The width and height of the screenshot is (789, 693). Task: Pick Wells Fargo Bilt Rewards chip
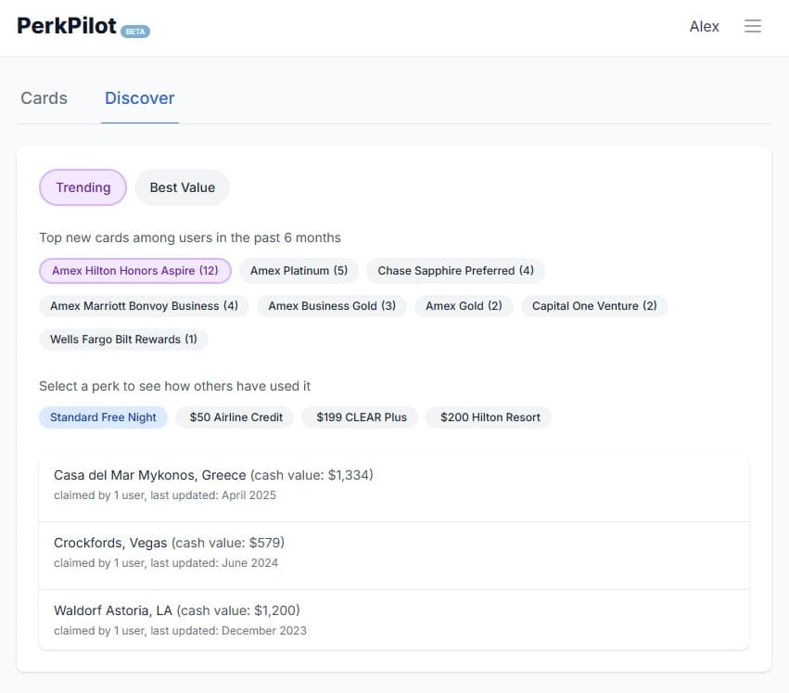123,340
